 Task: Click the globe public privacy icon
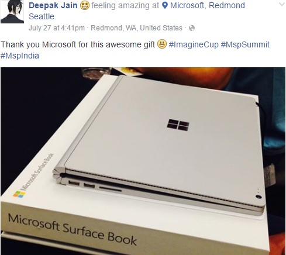pyautogui.click(x=192, y=28)
